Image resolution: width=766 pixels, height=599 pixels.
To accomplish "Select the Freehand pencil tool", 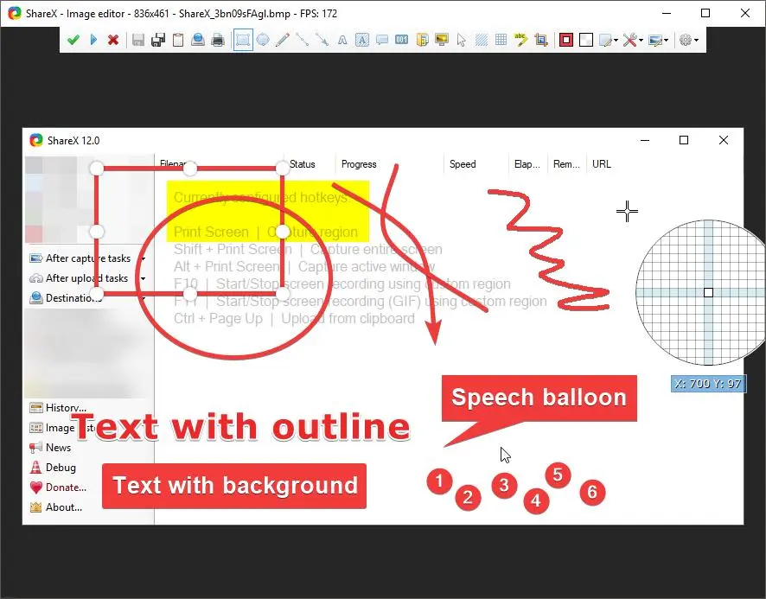I will [x=283, y=40].
